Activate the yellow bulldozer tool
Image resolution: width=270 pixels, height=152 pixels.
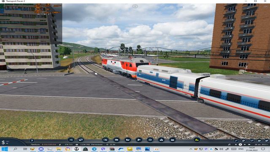(197, 140)
